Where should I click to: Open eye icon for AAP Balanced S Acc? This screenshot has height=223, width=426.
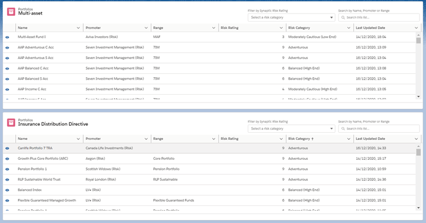click(8, 79)
